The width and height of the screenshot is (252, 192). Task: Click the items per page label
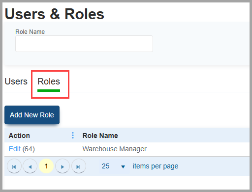[x=156, y=166]
